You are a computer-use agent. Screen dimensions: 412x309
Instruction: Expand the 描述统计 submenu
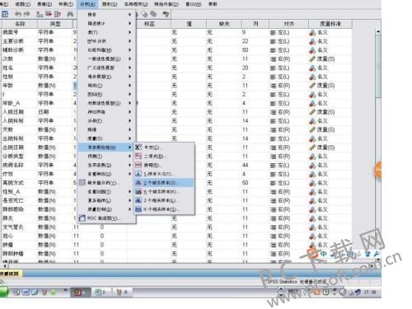pos(106,23)
